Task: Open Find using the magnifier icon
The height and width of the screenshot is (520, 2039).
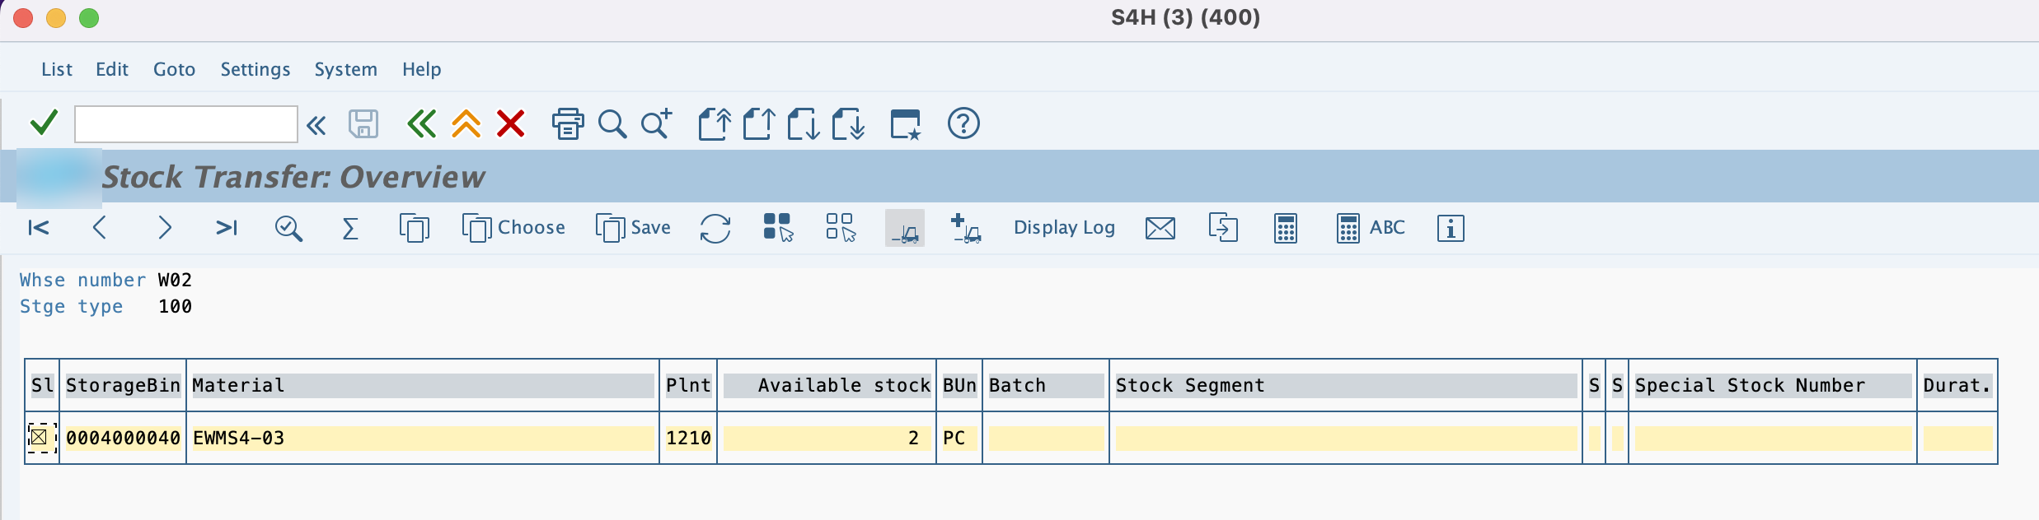Action: point(612,124)
